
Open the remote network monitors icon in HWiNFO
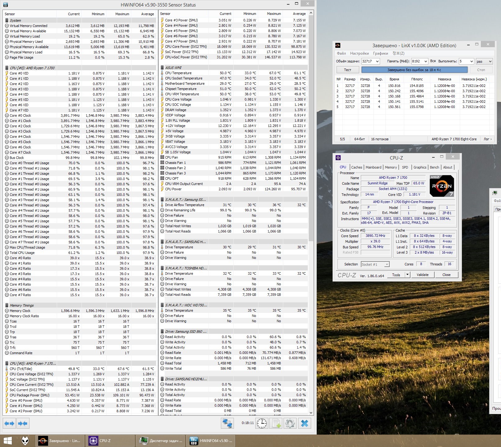pyautogui.click(x=227, y=423)
